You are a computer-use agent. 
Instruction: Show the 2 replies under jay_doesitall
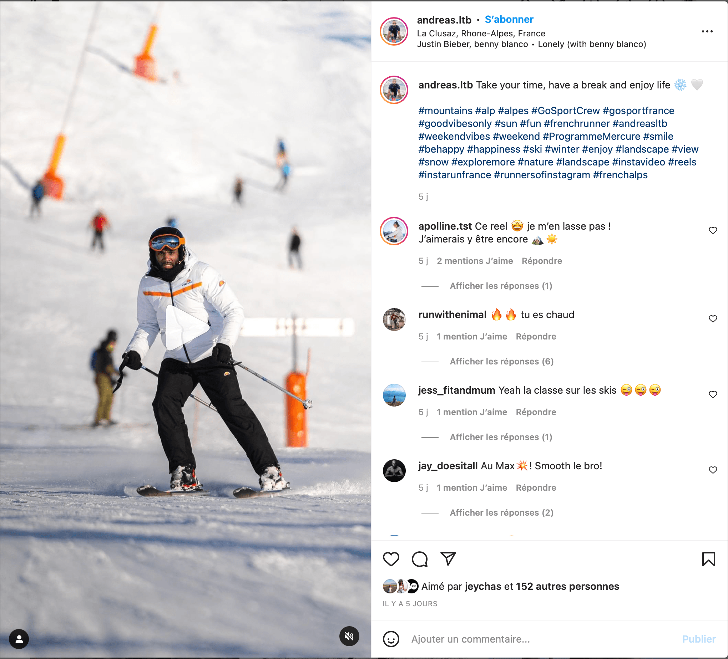click(x=501, y=512)
